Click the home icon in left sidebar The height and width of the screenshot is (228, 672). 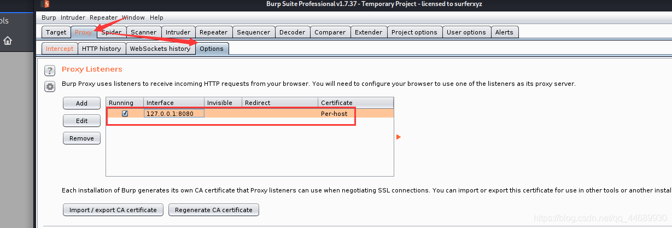[x=8, y=40]
